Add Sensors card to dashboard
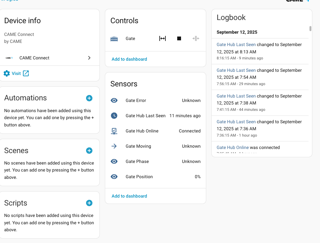Image resolution: width=320 pixels, height=243 pixels. click(x=129, y=196)
